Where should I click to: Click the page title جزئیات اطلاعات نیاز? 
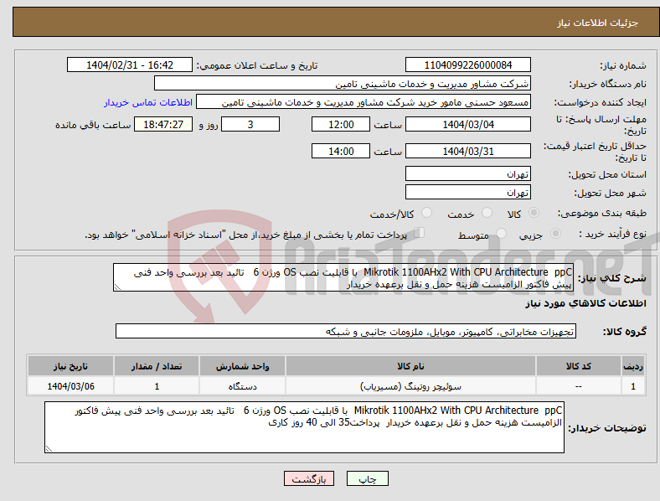(598, 23)
